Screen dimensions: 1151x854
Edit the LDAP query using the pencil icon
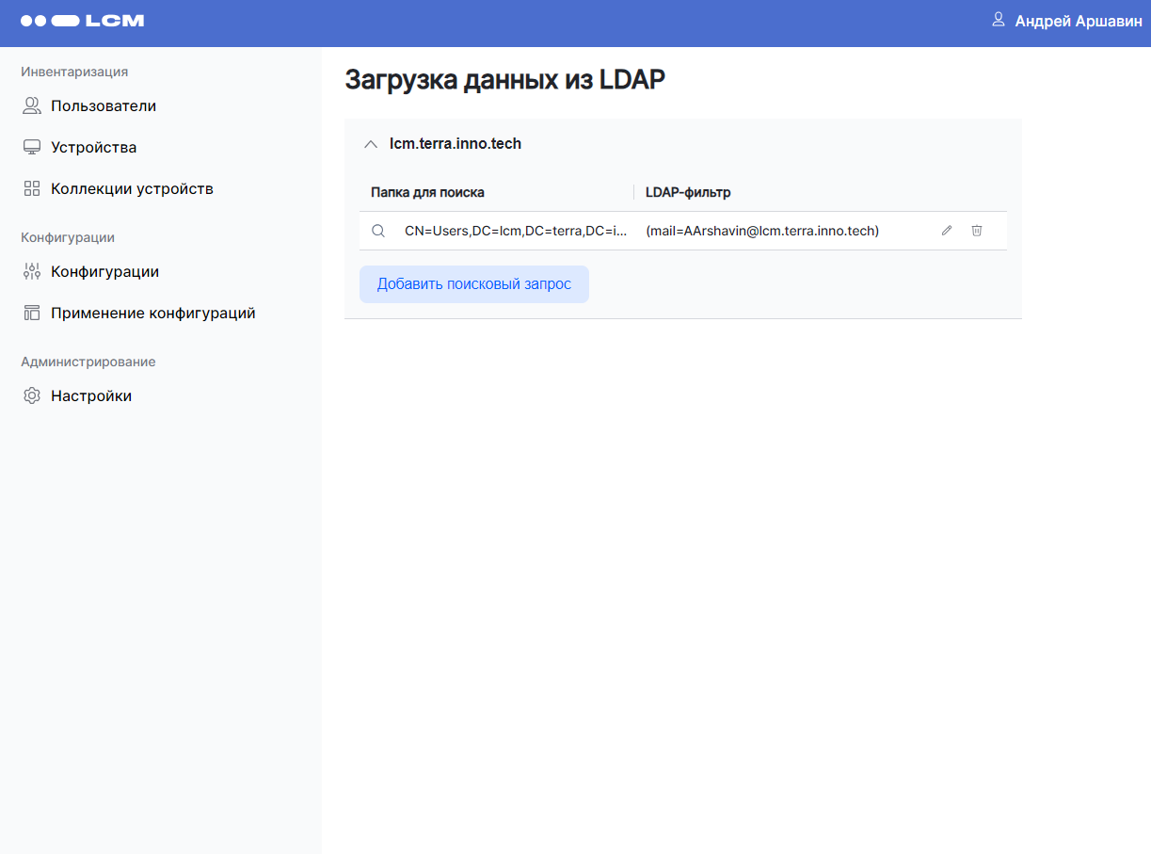946,231
